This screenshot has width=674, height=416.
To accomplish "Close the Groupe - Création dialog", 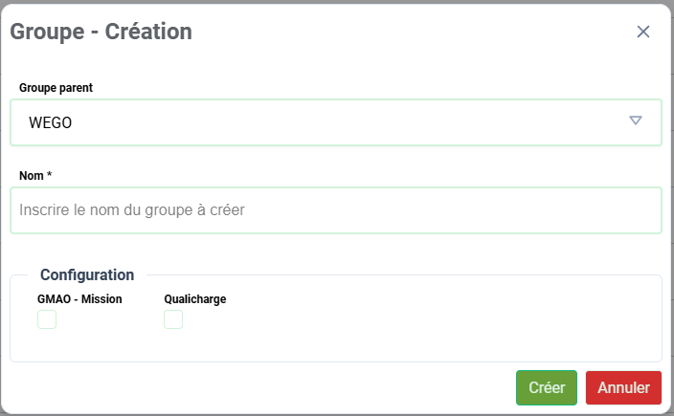I will point(643,32).
